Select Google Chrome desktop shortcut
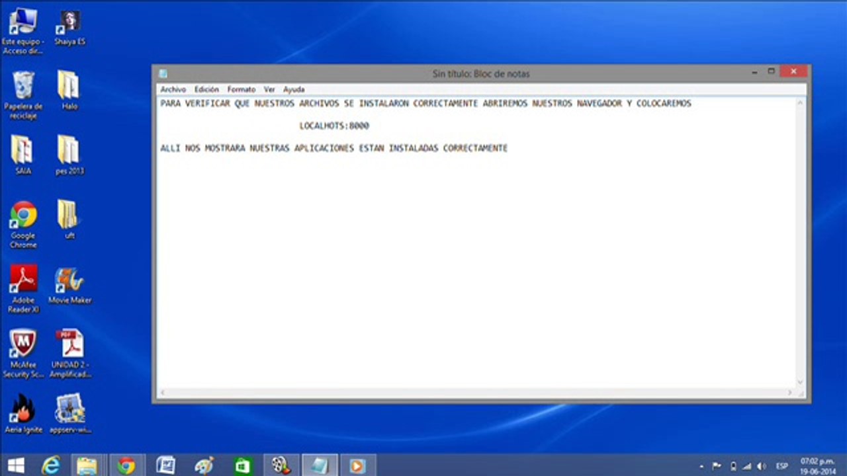 point(23,225)
